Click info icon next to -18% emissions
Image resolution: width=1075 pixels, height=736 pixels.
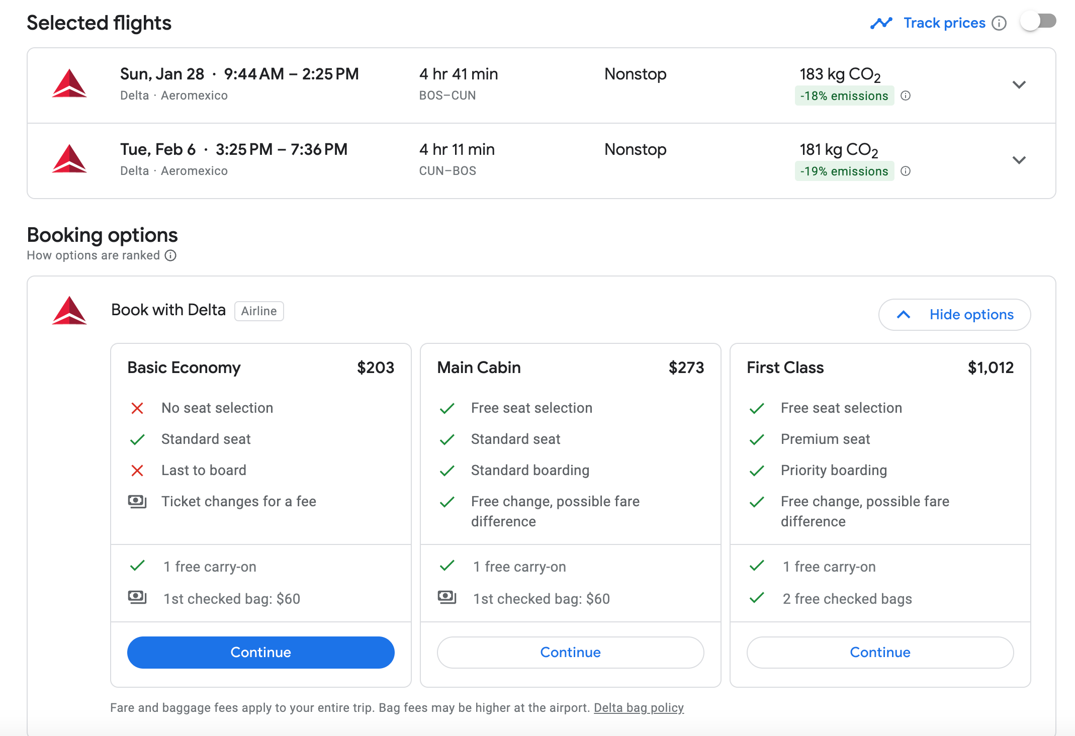point(906,96)
